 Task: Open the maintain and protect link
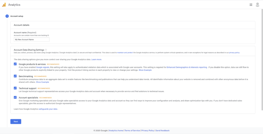pos(125,53)
